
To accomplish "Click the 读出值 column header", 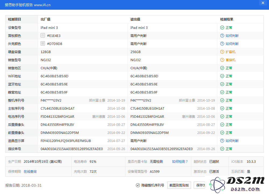I will click(x=135, y=19).
